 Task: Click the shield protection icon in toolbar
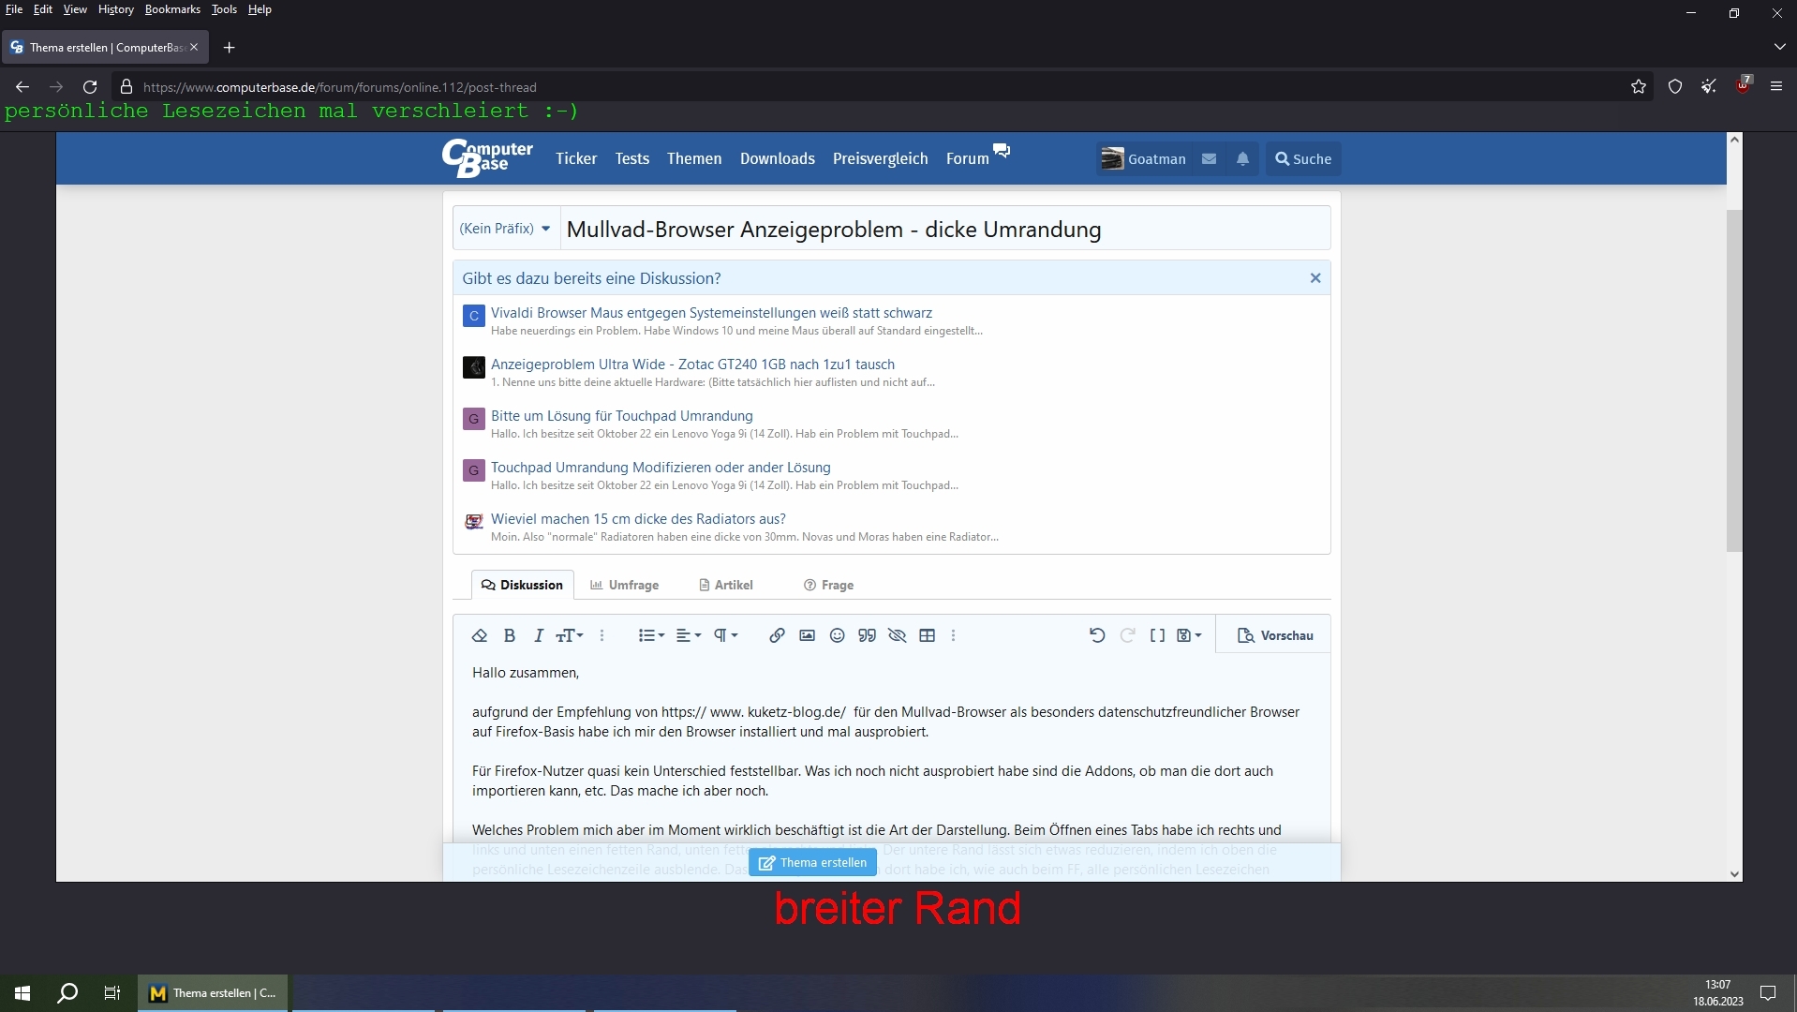point(1675,87)
